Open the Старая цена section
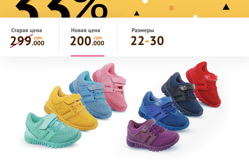The height and width of the screenshot is (166, 249). [26, 30]
